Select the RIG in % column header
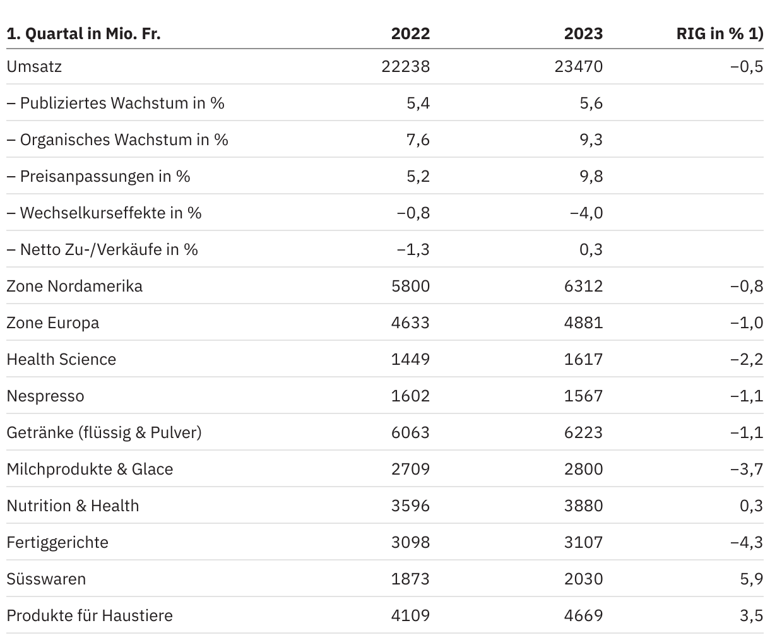Viewport: 770px width, 640px height. [720, 33]
